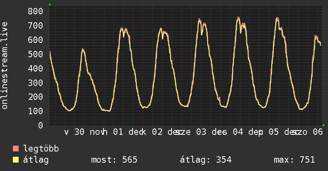Click the 600 y-axis tick label
The height and width of the screenshot is (171, 328).
pos(35,40)
